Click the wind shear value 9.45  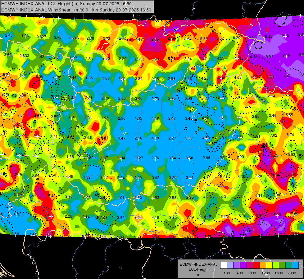pos(285,35)
